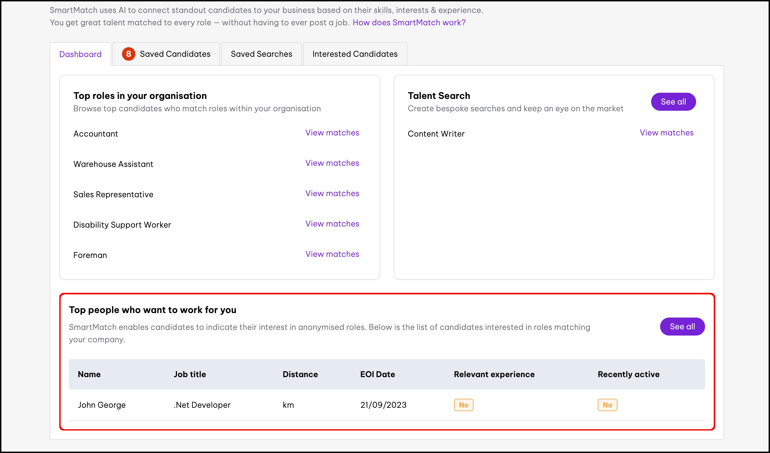View matches for Disability Support Worker
Viewport: 770px width, 453px height.
pos(332,224)
